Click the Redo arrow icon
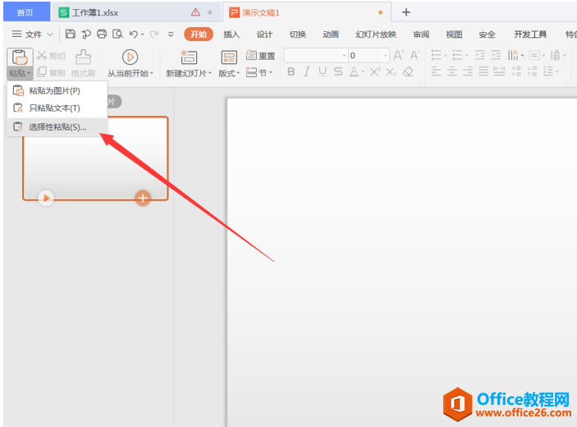The height and width of the screenshot is (427, 577). (x=153, y=34)
